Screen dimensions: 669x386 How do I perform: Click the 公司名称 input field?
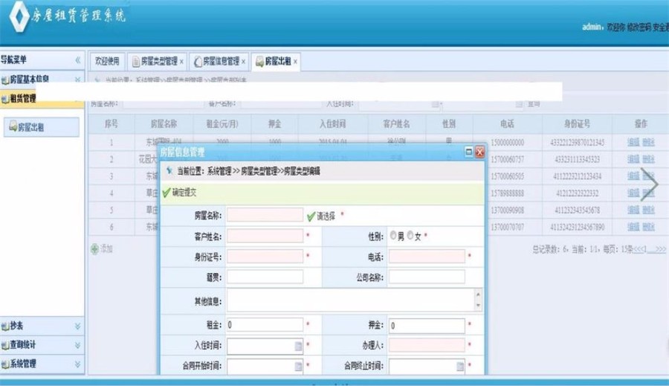click(x=427, y=277)
